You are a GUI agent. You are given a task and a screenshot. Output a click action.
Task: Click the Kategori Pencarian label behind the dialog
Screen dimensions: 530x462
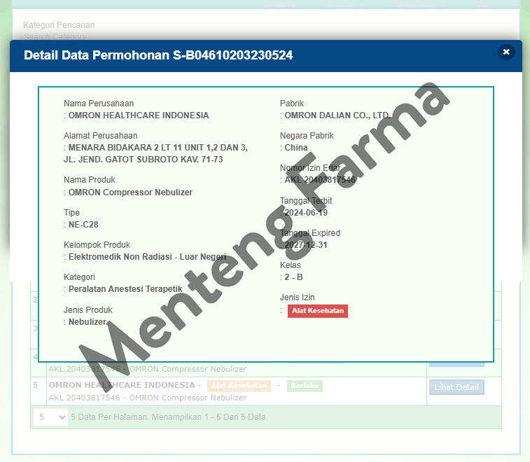click(x=59, y=25)
